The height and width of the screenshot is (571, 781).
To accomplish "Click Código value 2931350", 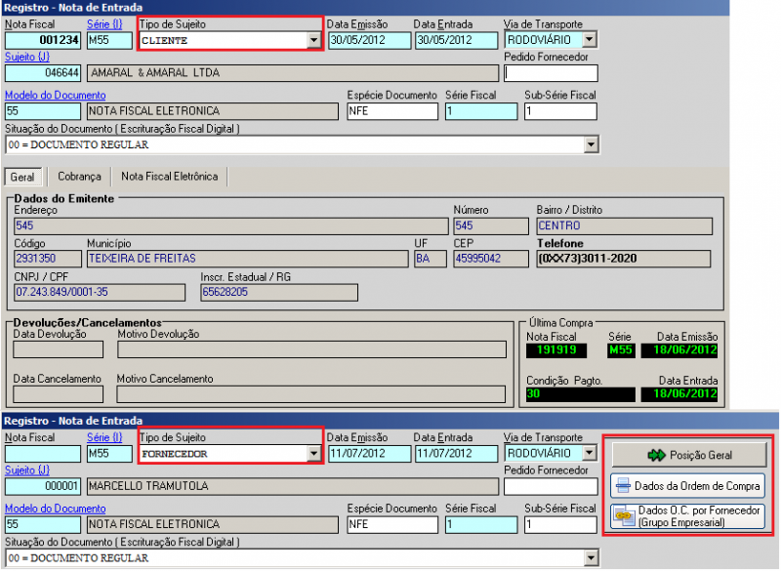I will click(48, 259).
